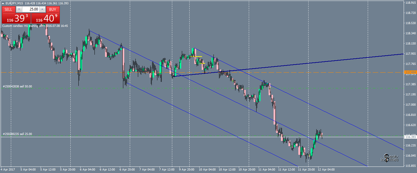
Task: Click the 25.00 volume input field
Action: coord(31,9)
